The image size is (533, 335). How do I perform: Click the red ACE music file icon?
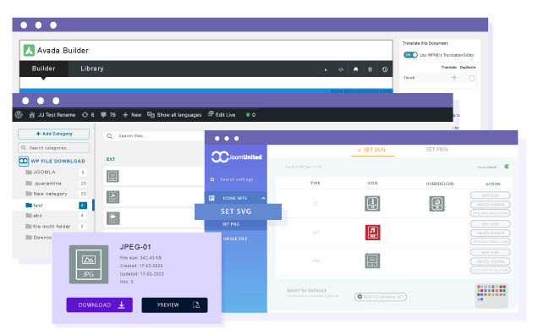pos(372,233)
